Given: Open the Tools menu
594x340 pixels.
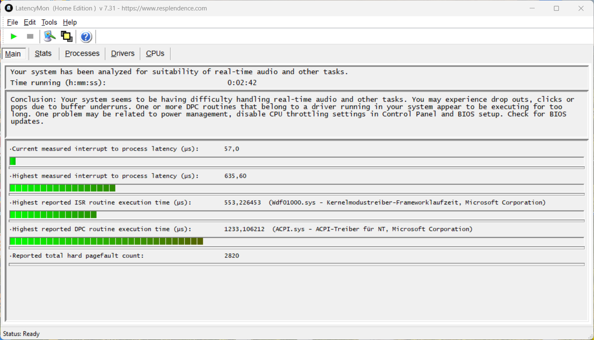Looking at the screenshot, I should [x=49, y=23].
